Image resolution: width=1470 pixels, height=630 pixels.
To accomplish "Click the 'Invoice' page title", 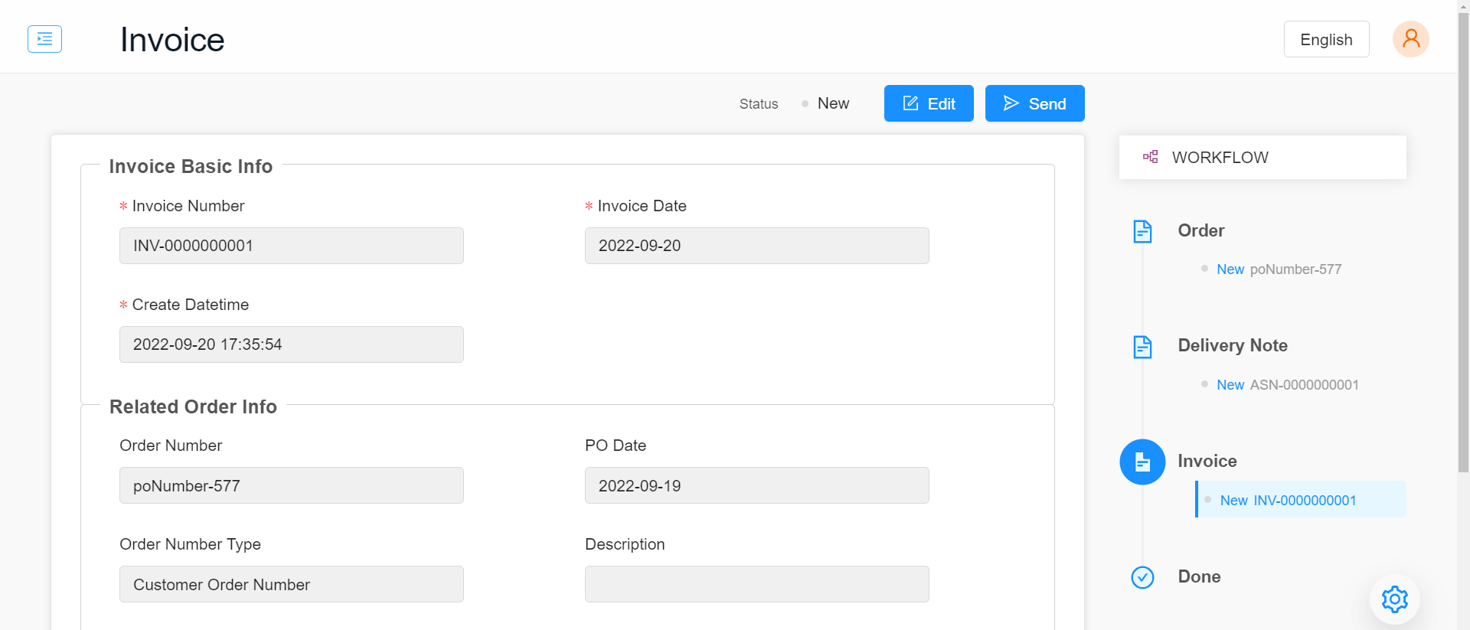I will [172, 40].
